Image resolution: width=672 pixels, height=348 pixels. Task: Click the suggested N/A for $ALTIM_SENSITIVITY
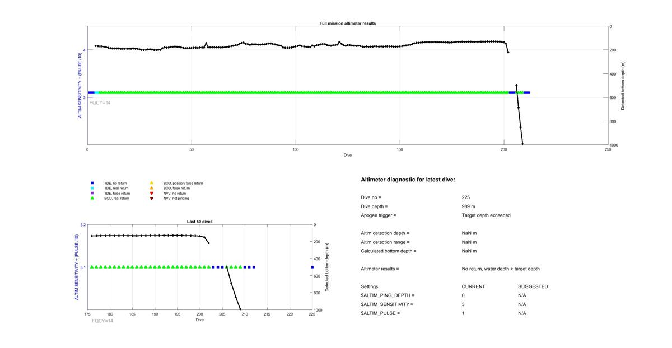(522, 304)
